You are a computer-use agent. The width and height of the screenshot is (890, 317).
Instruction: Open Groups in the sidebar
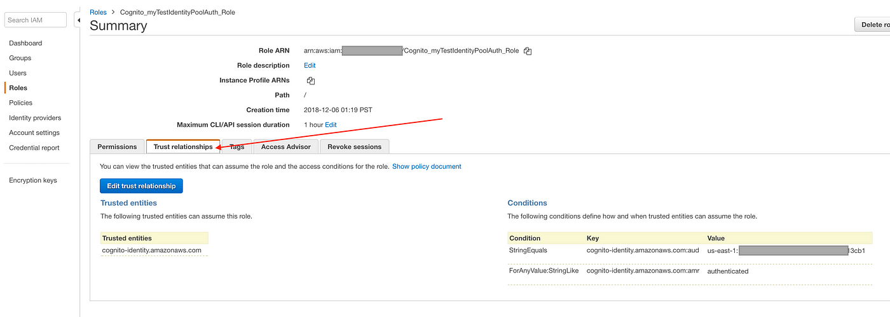[20, 58]
